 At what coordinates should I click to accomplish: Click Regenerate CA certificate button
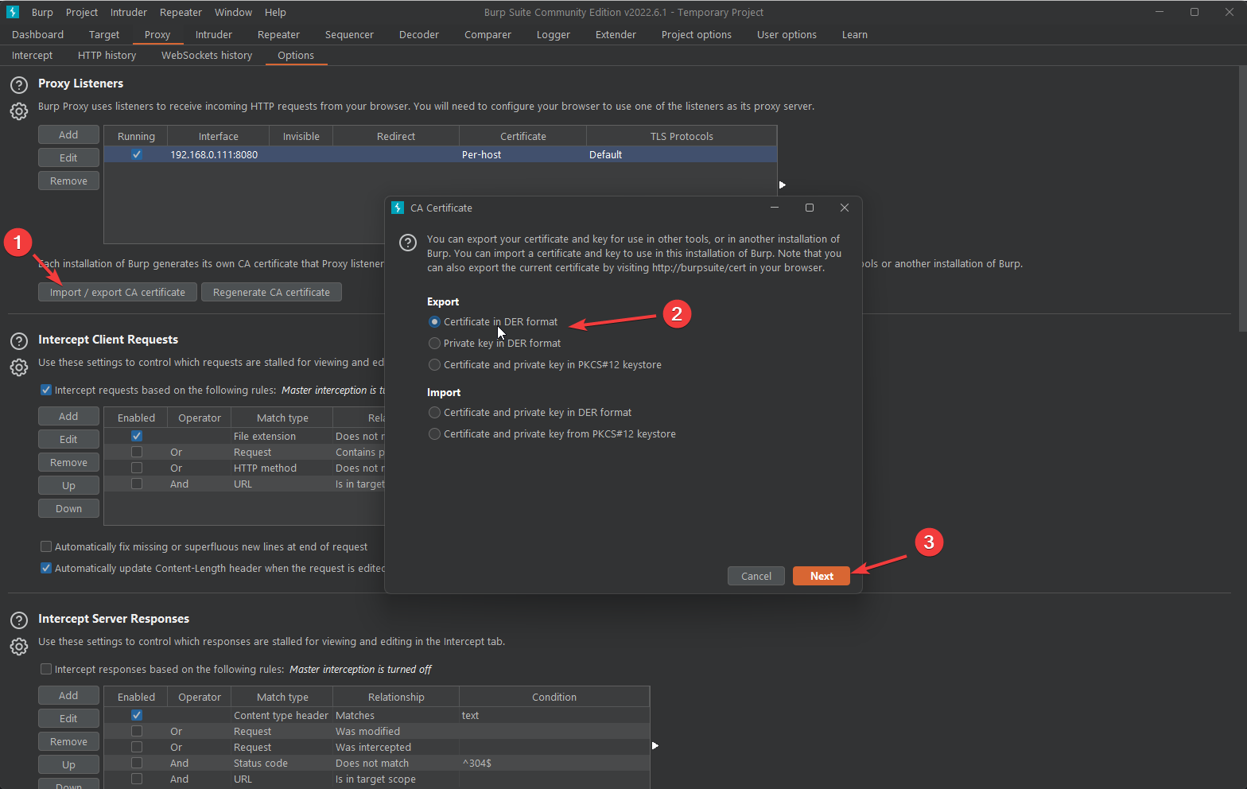coord(271,292)
